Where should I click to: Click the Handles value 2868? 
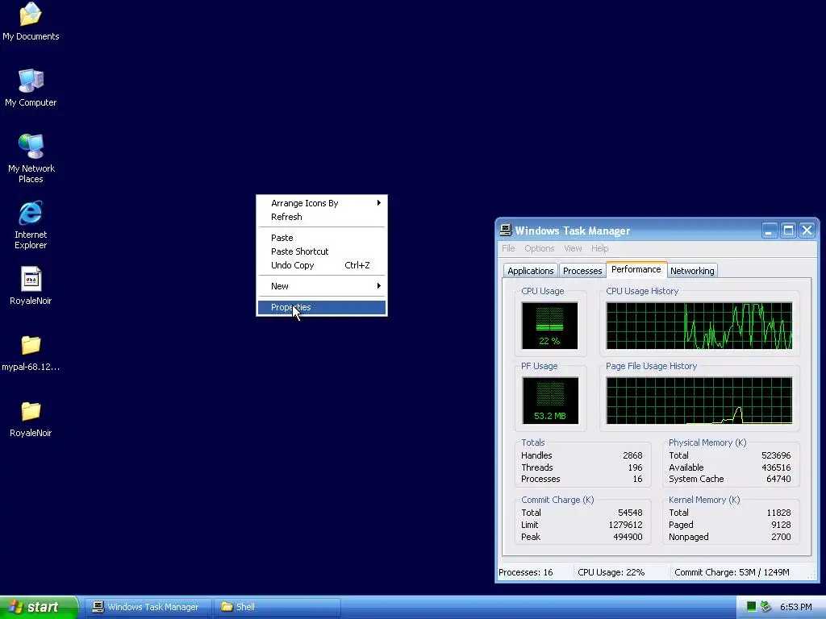point(632,455)
